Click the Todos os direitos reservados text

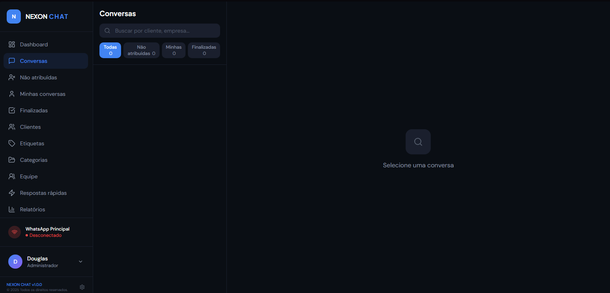pyautogui.click(x=37, y=290)
